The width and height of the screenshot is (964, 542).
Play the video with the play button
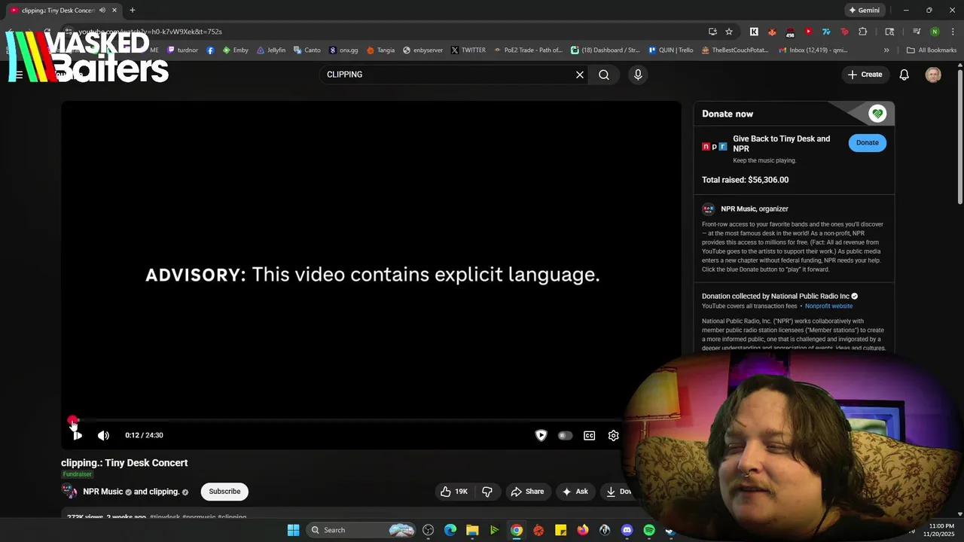77,435
